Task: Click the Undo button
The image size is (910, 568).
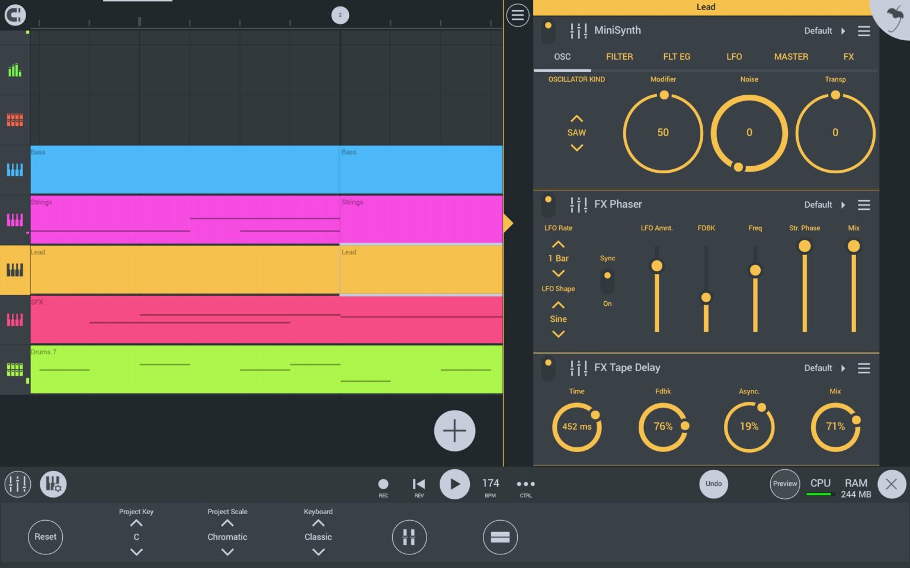Action: (713, 484)
